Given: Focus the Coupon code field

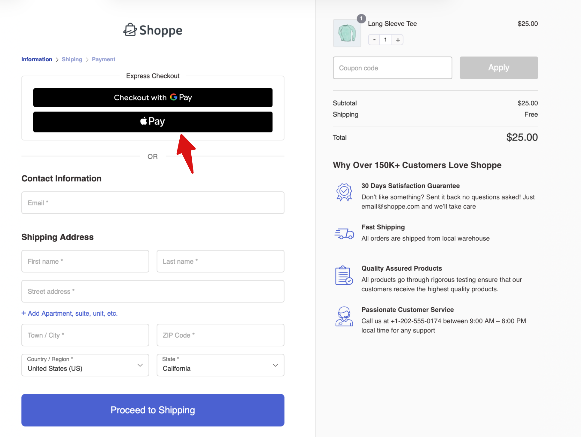Looking at the screenshot, I should (392, 68).
